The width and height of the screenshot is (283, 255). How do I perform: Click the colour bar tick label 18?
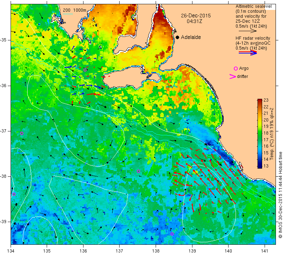coord(266,133)
